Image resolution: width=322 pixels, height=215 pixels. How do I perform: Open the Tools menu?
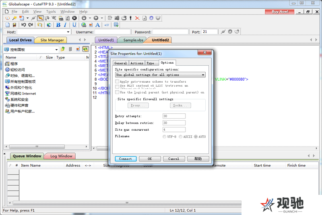pos(51,12)
